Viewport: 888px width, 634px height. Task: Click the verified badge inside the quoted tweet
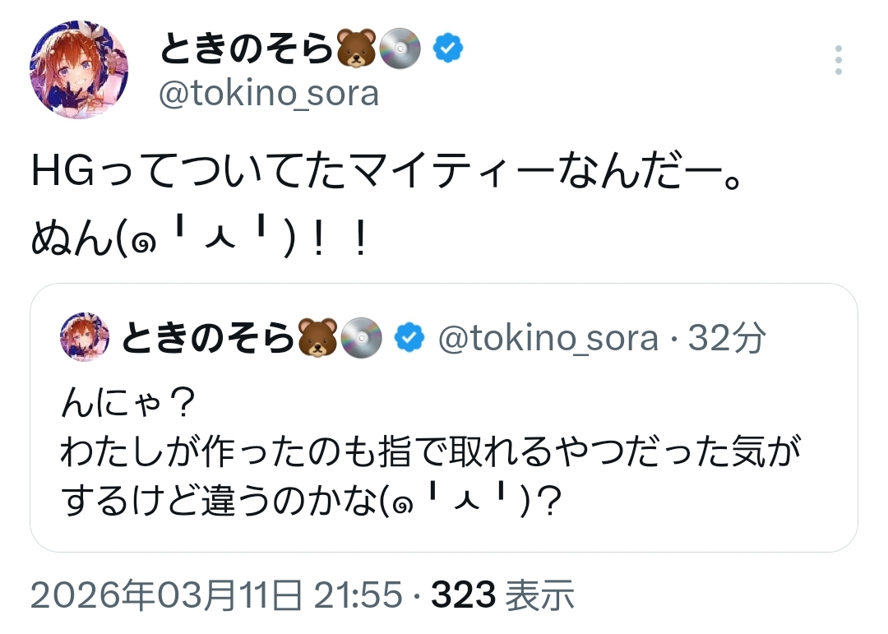(409, 337)
